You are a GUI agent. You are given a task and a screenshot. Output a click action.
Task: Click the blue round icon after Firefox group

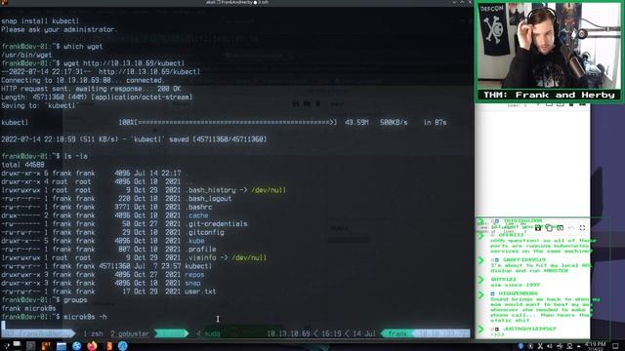[x=122, y=346]
